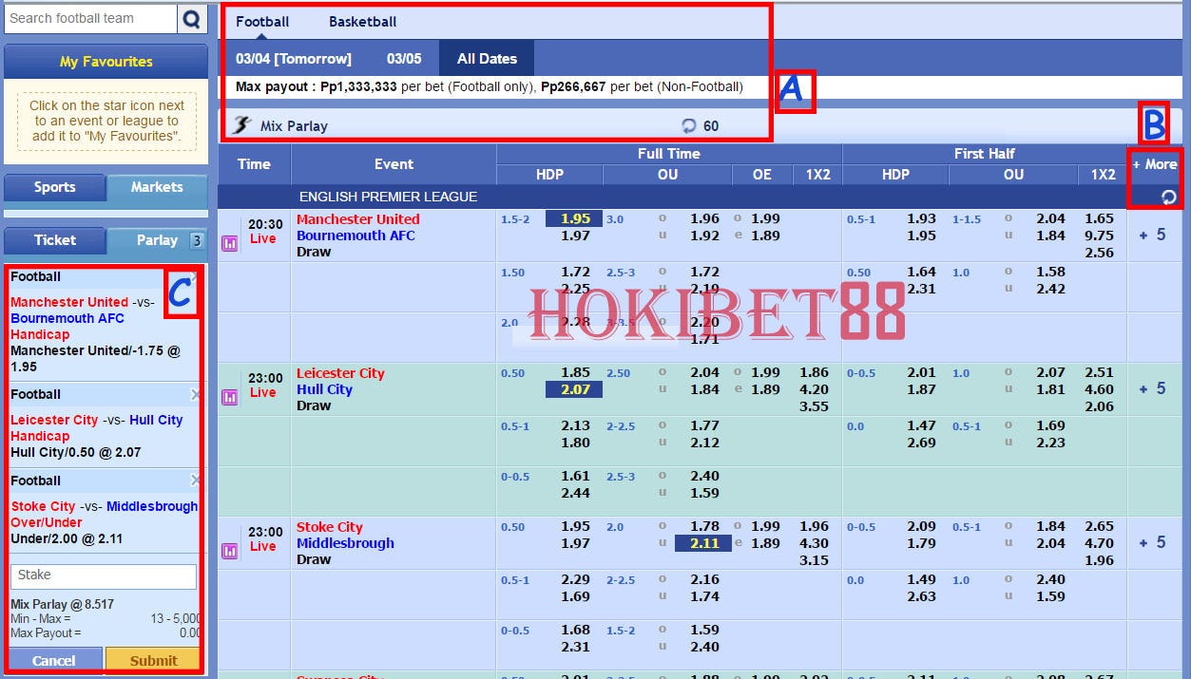Expand +5 more markets for Stoke City
The height and width of the screenshot is (679, 1191).
point(1153,542)
